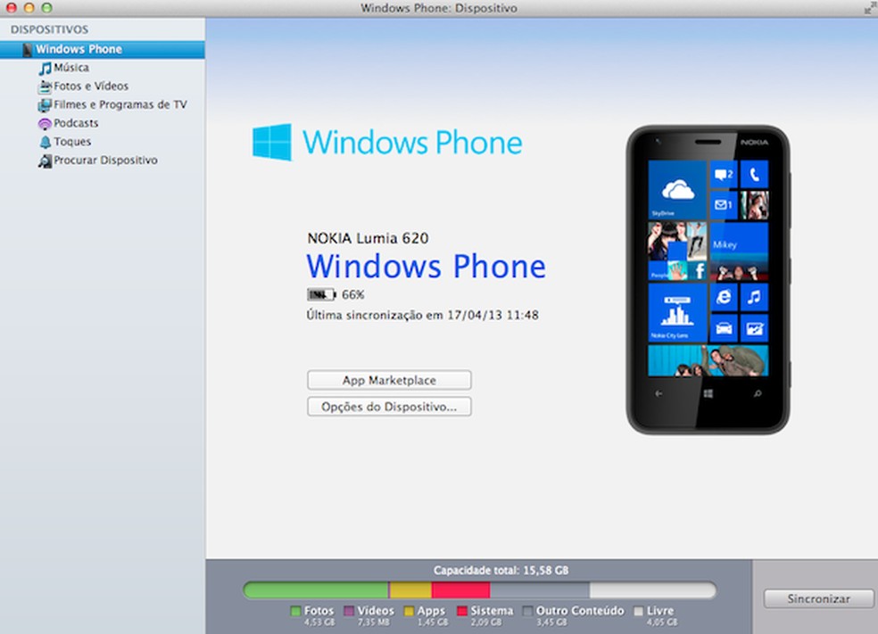Click the Sistema legend red swatch
Viewport: 878px width, 634px height.
(462, 611)
